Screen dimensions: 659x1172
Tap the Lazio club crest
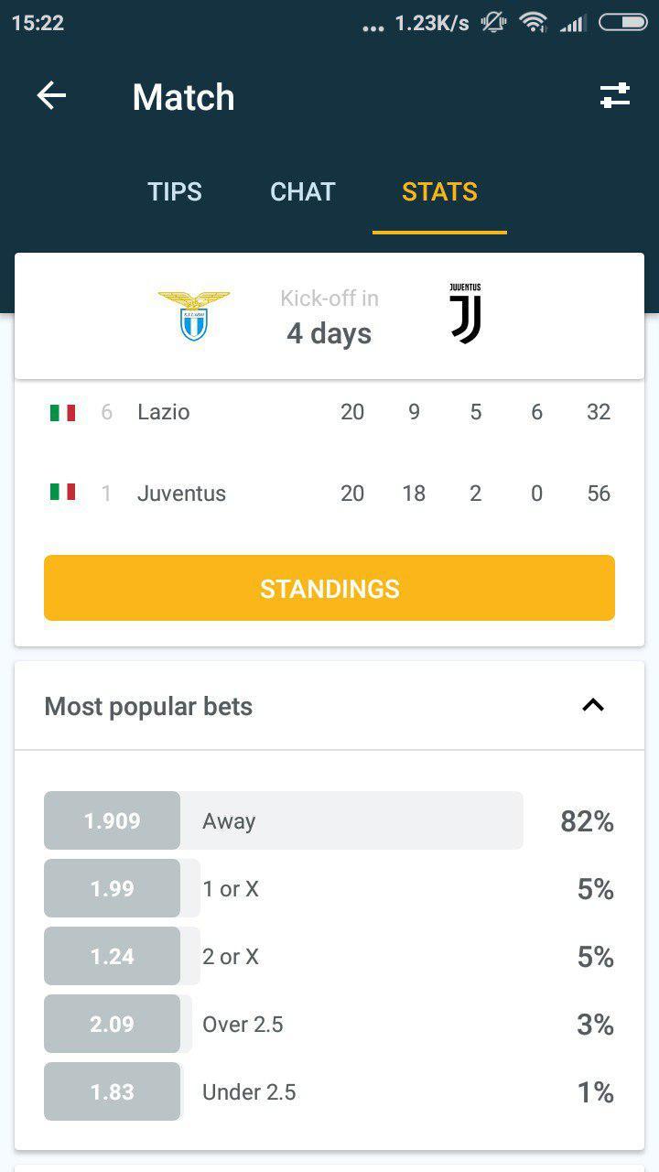click(194, 316)
